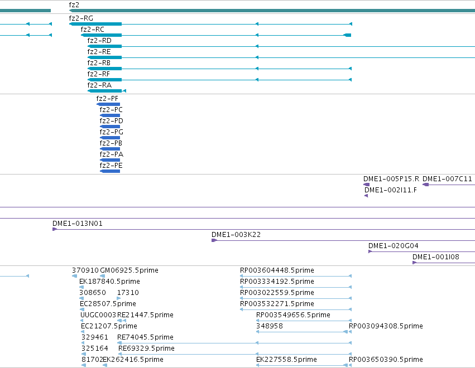Open the fz2-PB protein label
Viewport: 475px width, 368px height.
click(x=111, y=143)
